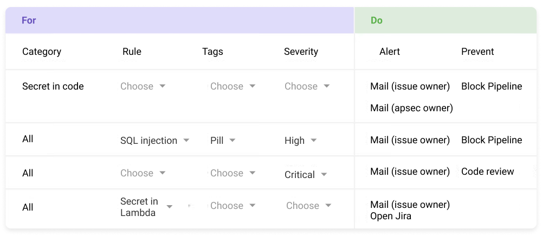Open the Tags dropdown in Secret in code row
Screen dimensions: 542x235
(233, 86)
